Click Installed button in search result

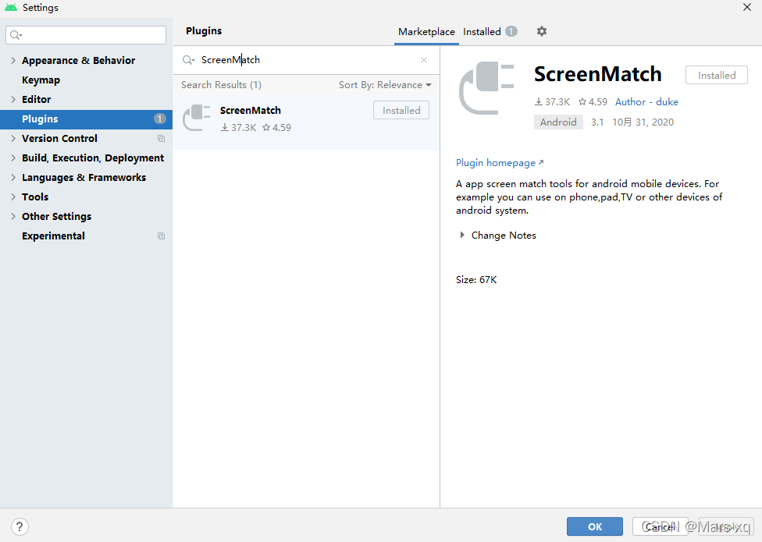coord(401,110)
